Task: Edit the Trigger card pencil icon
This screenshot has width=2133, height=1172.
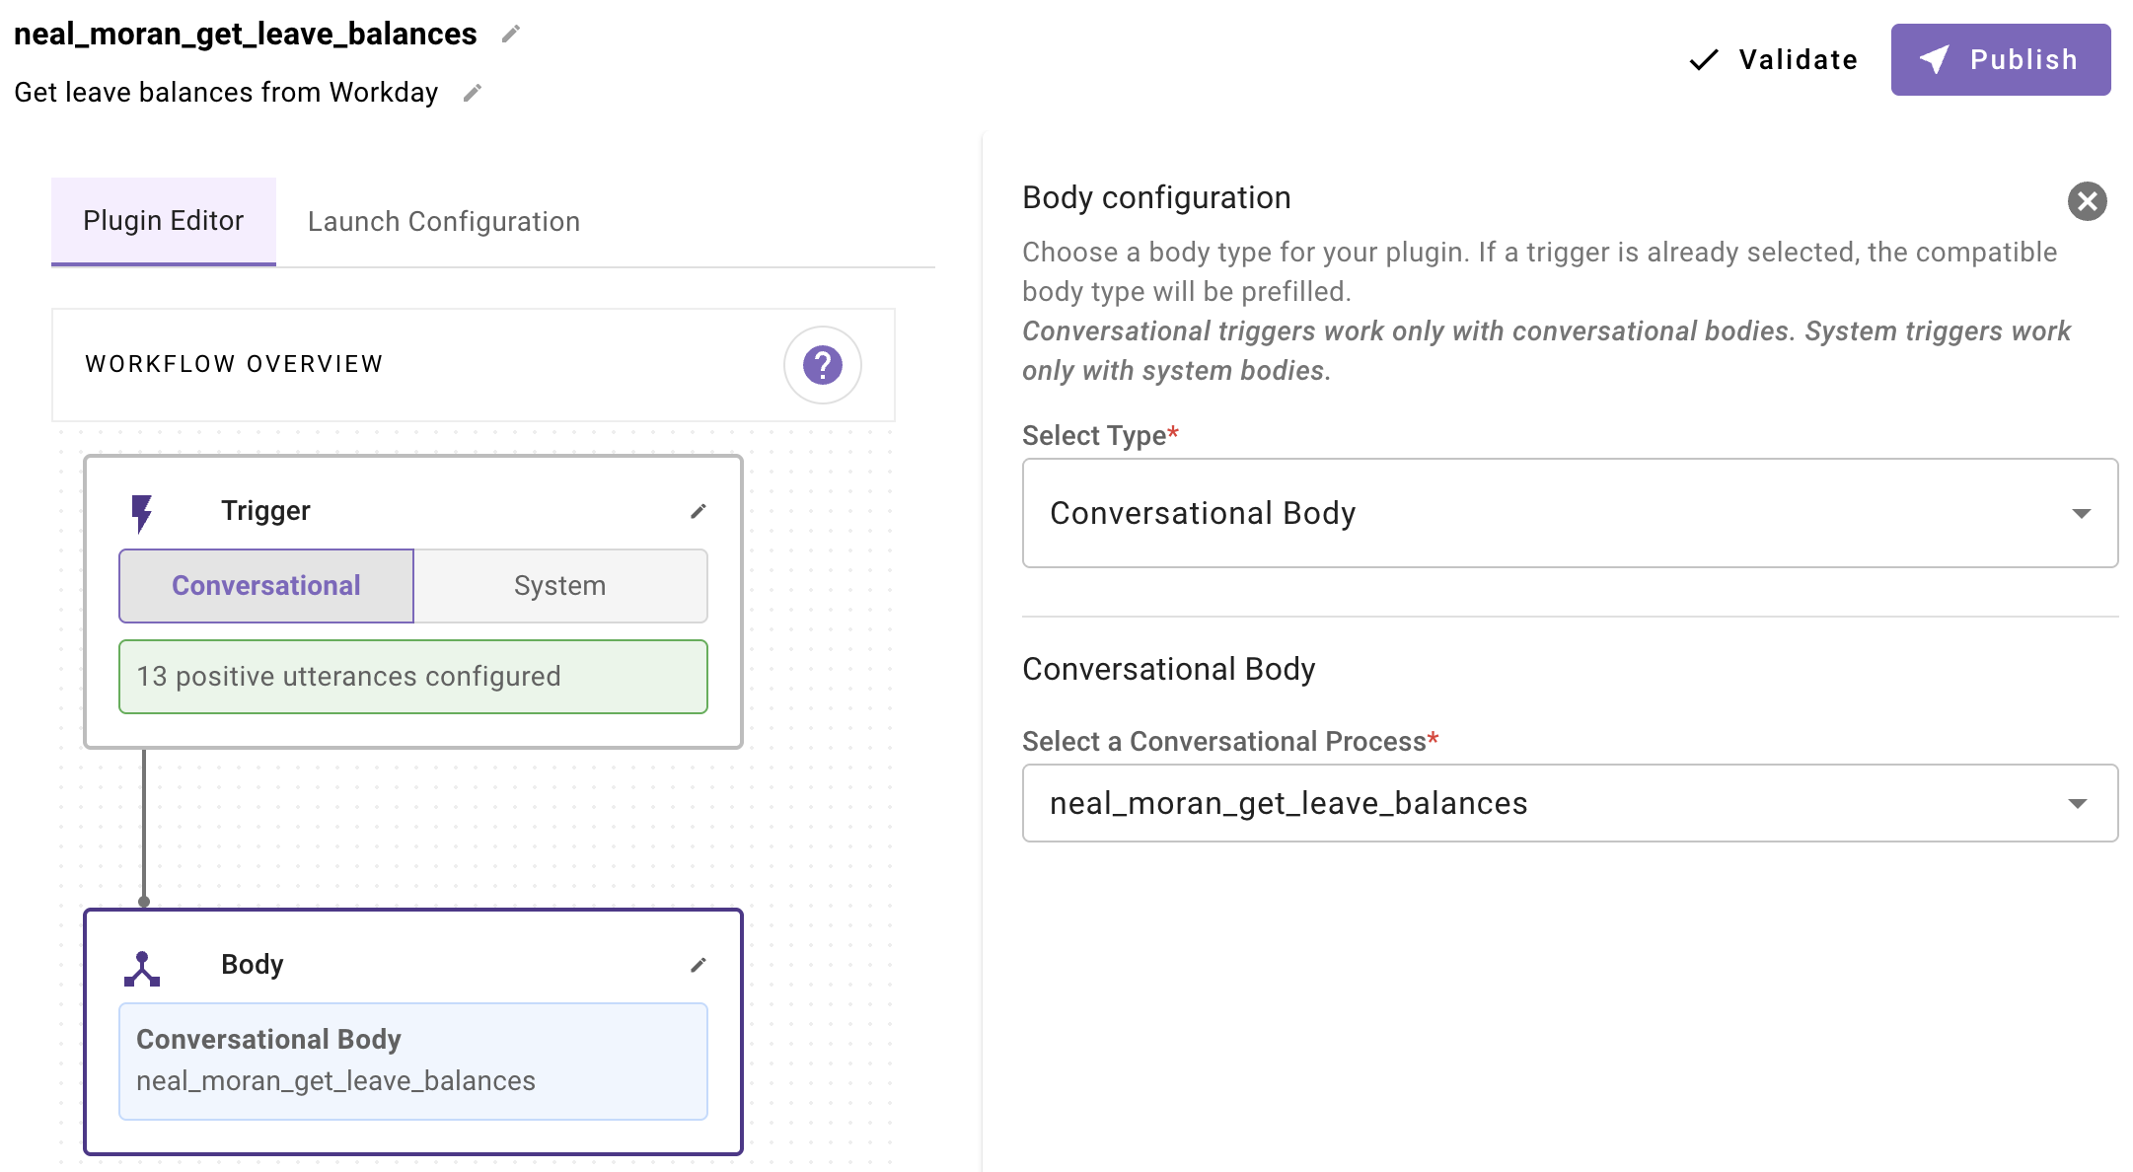Action: (699, 511)
